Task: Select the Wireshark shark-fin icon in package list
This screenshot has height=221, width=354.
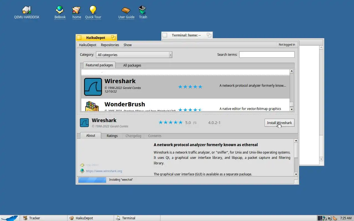Action: [x=93, y=87]
